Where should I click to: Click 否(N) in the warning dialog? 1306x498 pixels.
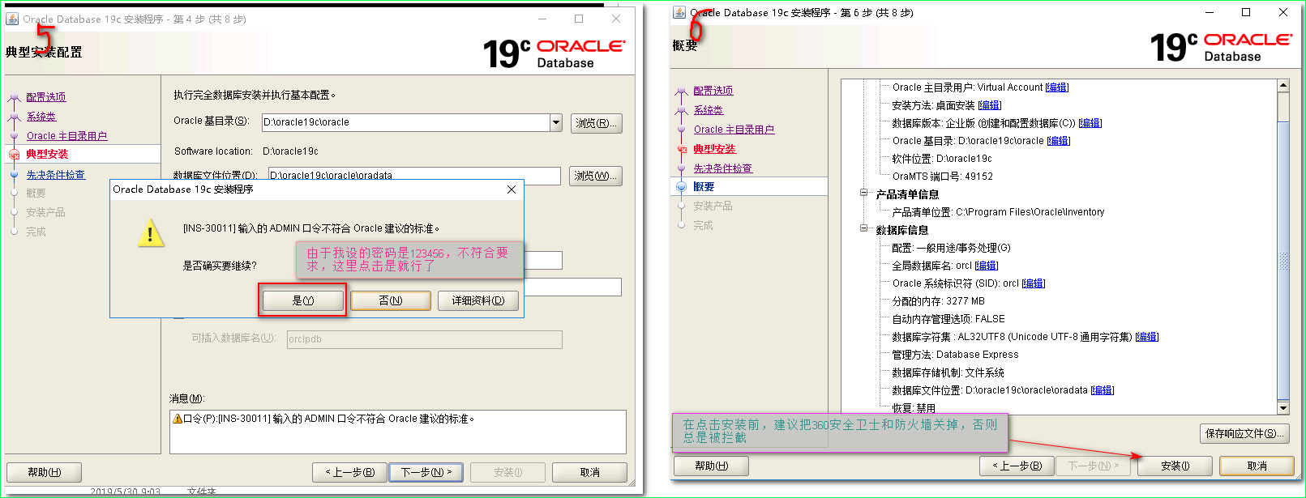pyautogui.click(x=391, y=300)
